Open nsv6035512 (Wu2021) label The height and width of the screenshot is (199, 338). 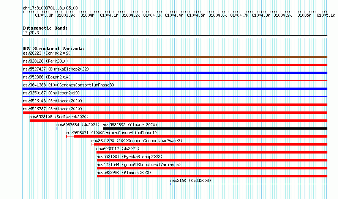pos(118,149)
